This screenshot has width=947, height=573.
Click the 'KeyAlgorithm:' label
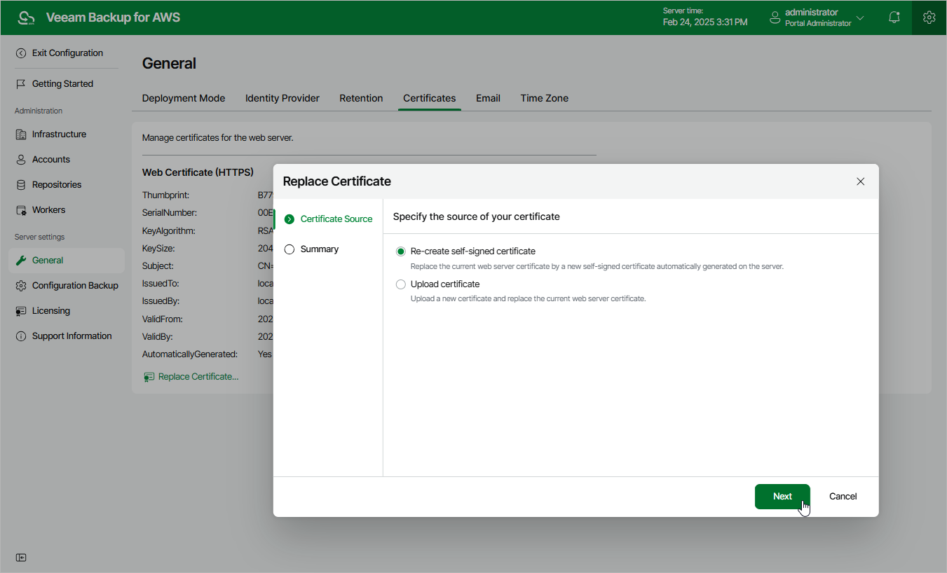coord(169,231)
